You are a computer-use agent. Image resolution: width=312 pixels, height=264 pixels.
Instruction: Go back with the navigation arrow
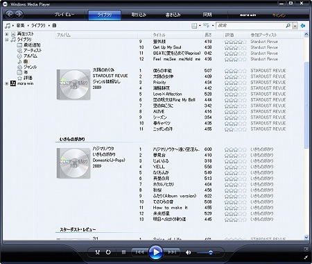click(9, 15)
